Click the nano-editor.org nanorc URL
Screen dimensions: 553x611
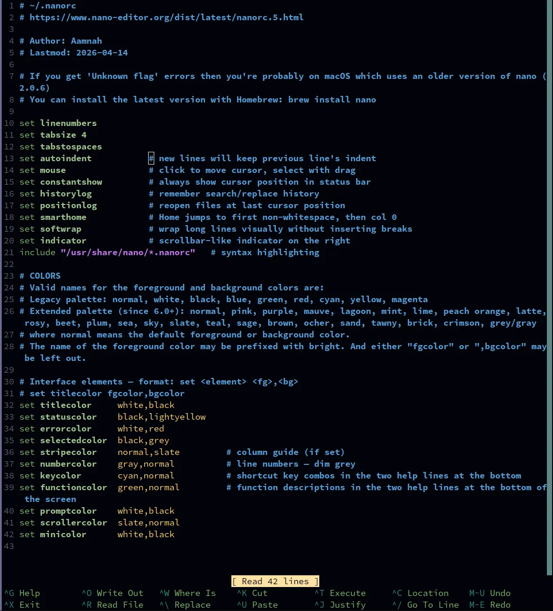(166, 17)
